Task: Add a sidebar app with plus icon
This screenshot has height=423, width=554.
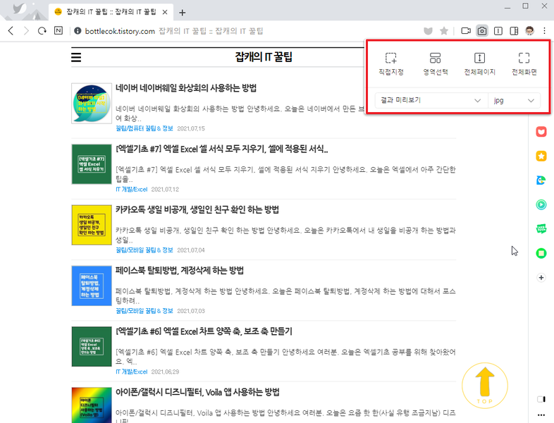Action: (541, 277)
